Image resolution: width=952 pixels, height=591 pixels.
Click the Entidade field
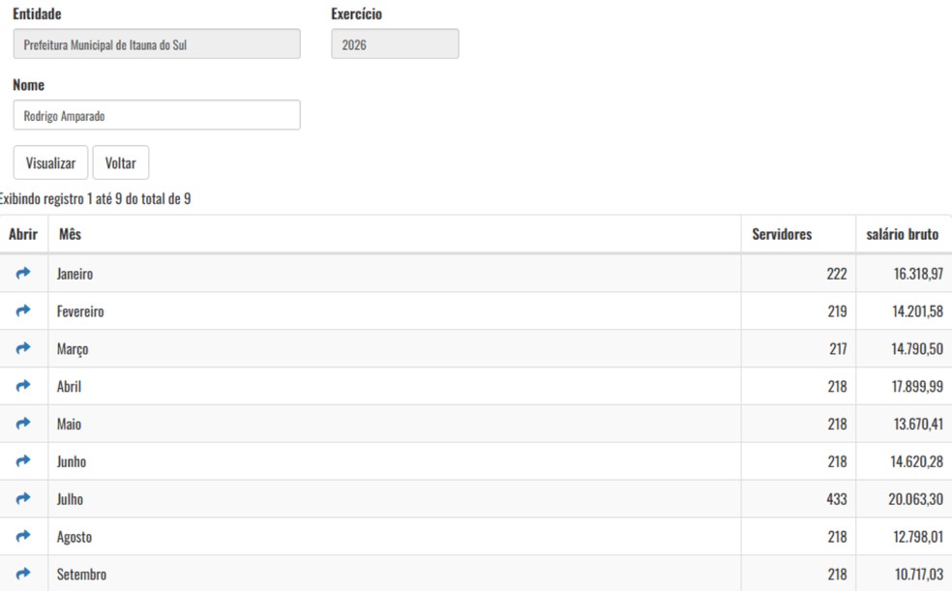pyautogui.click(x=157, y=44)
